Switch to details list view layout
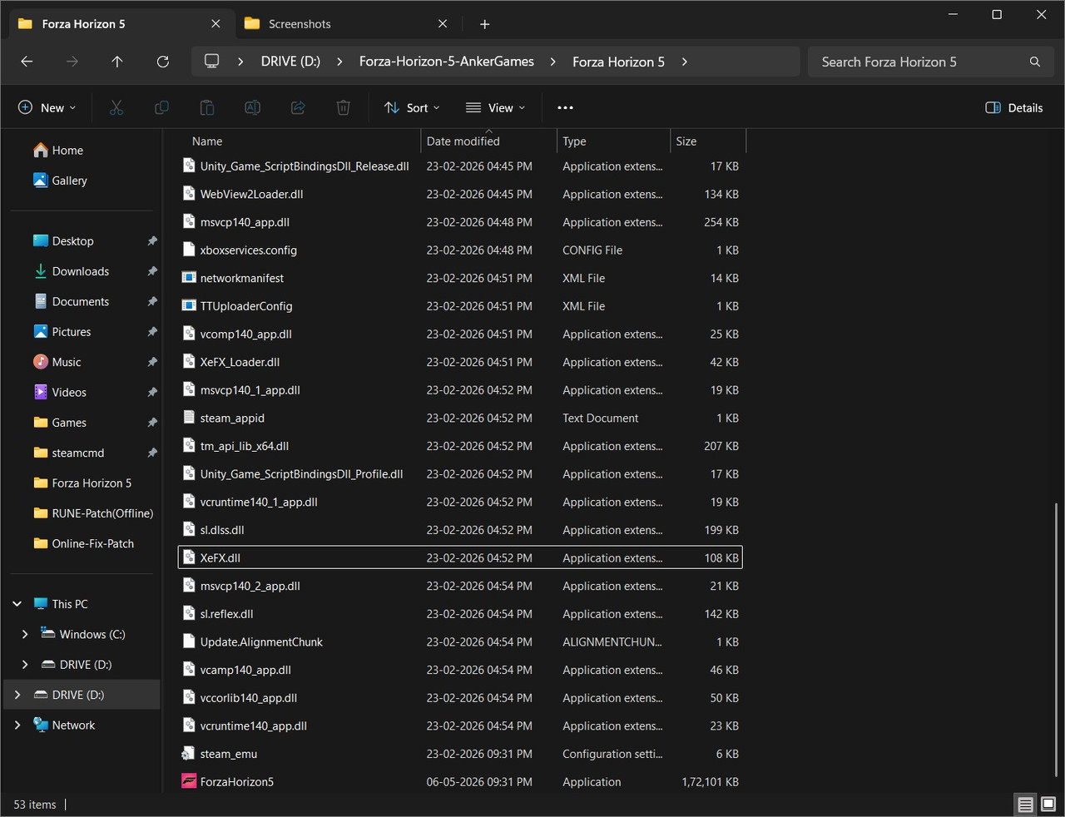The image size is (1065, 817). click(x=1026, y=805)
